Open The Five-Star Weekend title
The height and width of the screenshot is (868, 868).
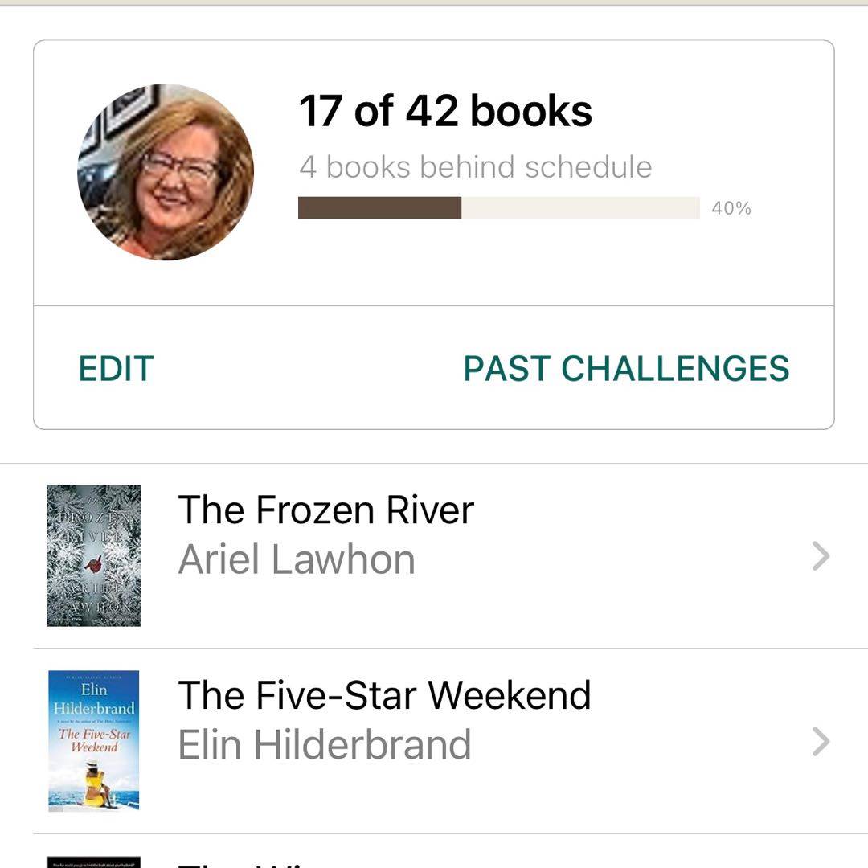384,695
